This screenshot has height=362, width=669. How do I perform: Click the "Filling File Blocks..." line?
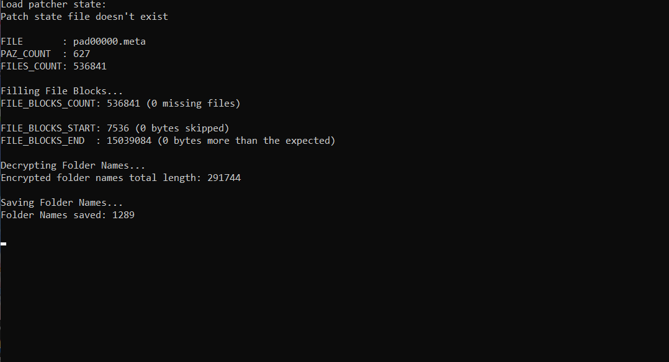coord(62,91)
